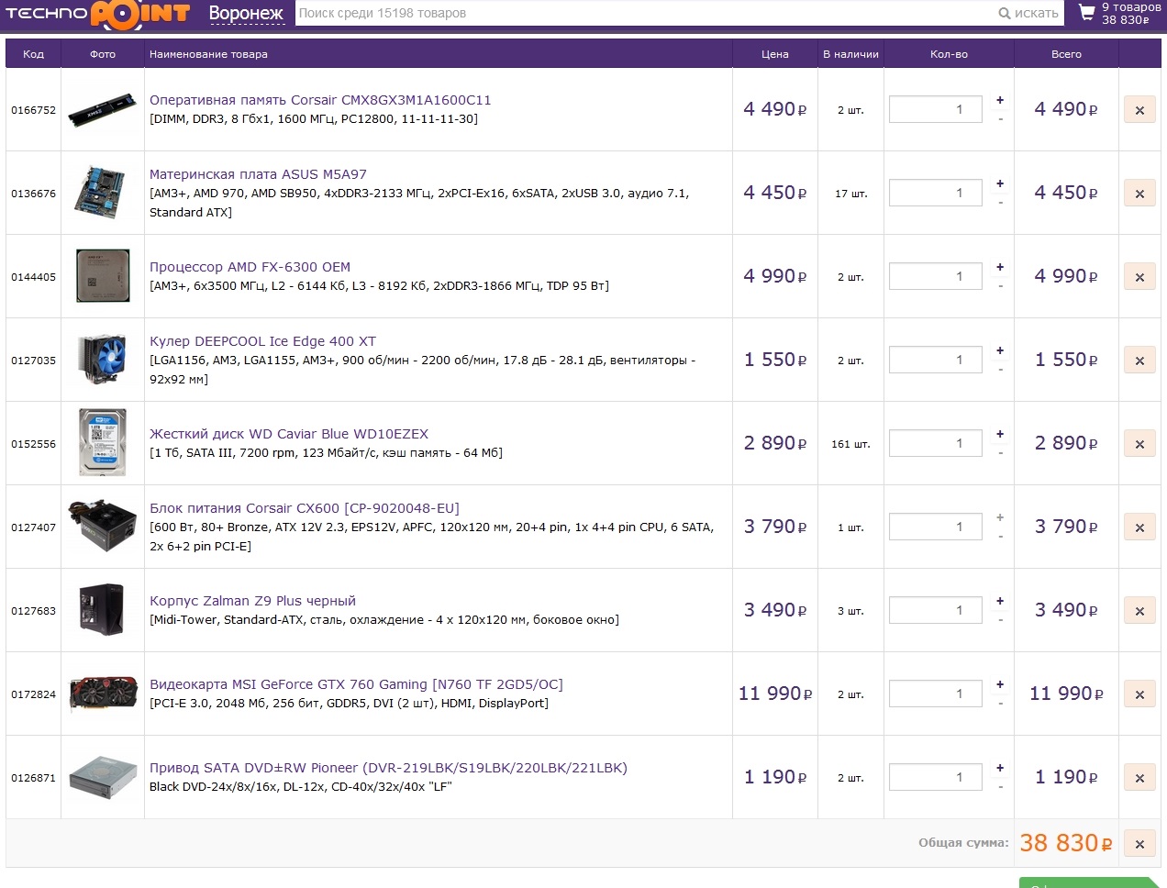Increase quantity of Pioneer DVD drive
Viewport: 1167px width, 888px height.
coord(1000,768)
